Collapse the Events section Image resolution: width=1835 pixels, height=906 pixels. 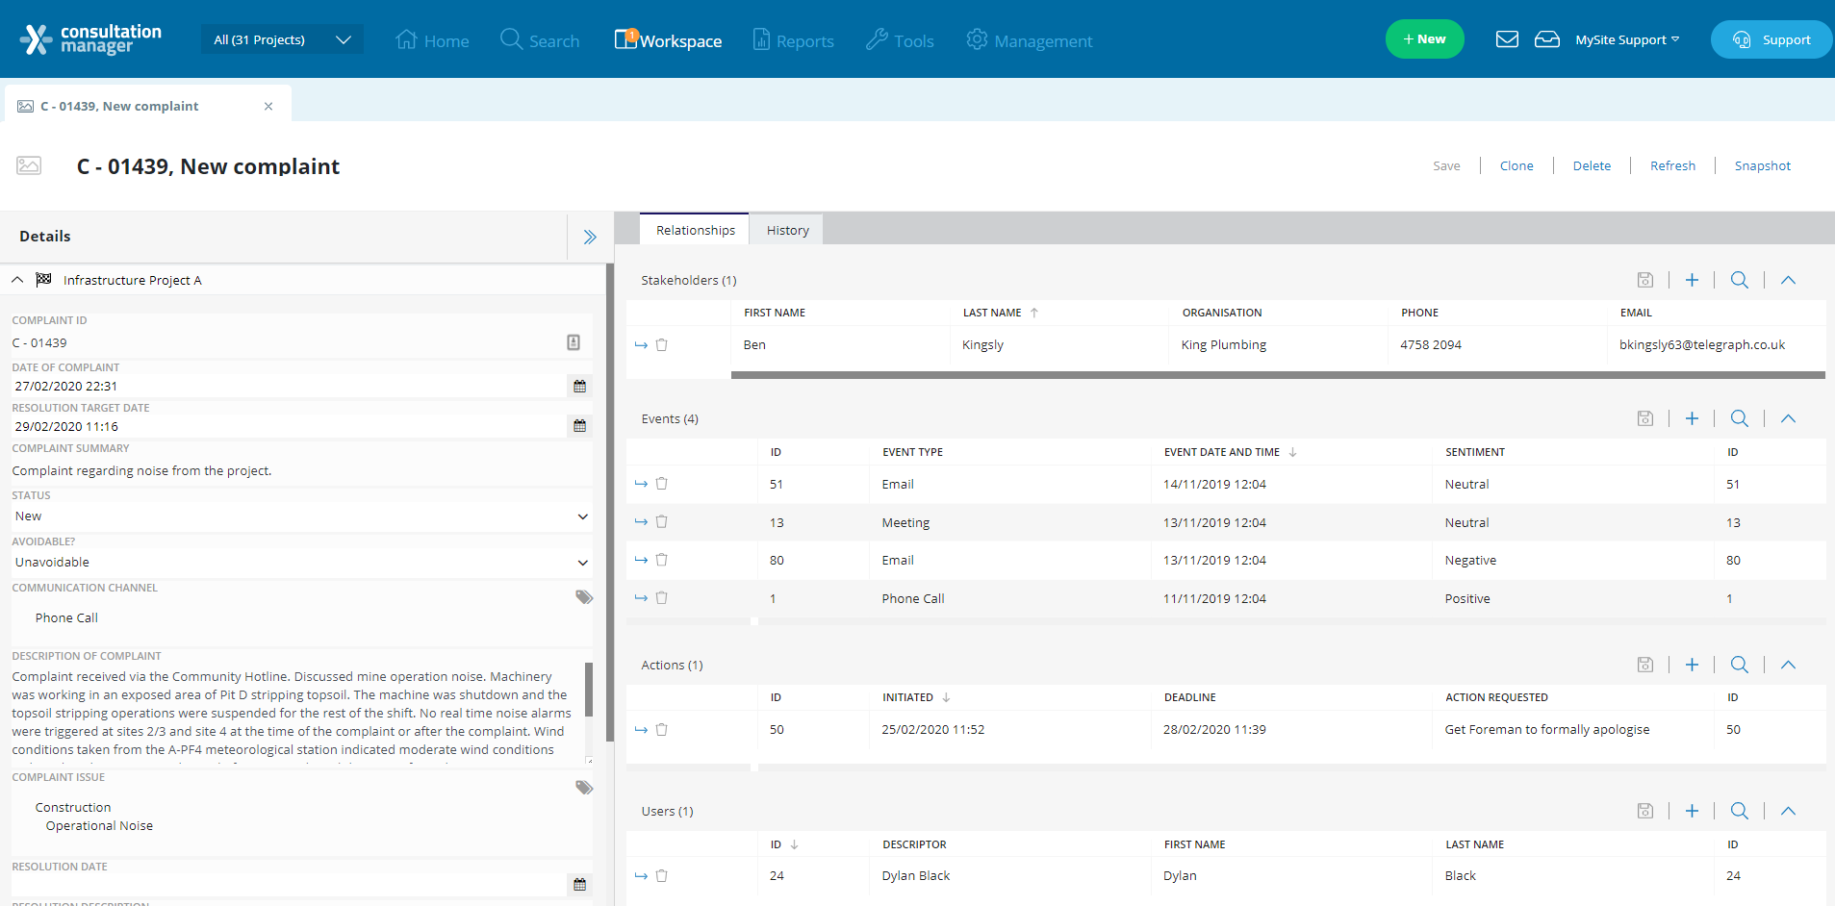[x=1788, y=418]
